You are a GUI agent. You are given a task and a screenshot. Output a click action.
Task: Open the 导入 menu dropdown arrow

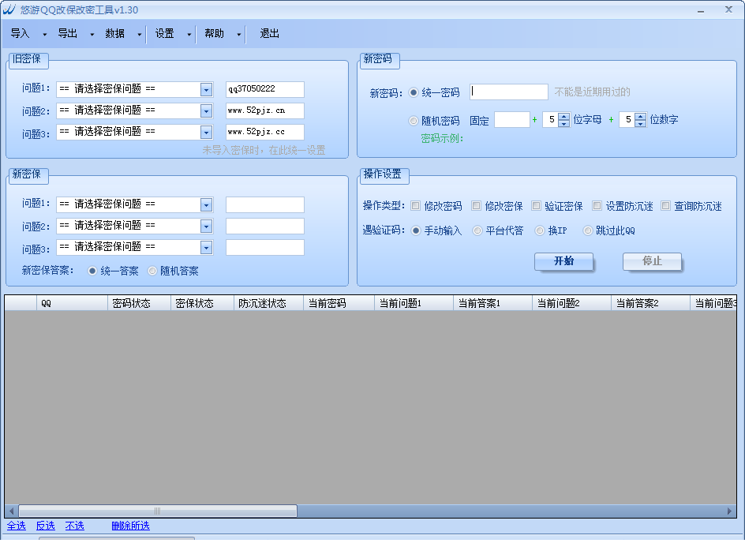click(44, 35)
